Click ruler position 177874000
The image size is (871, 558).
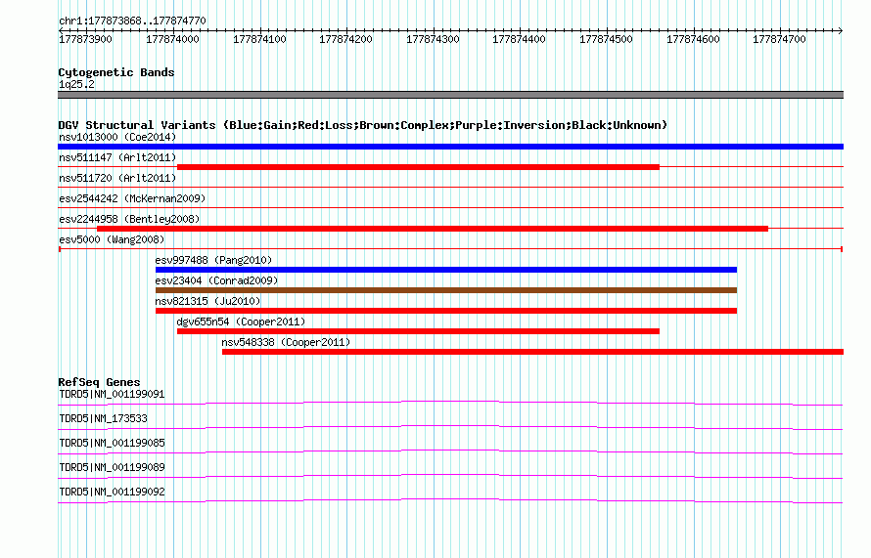[172, 39]
